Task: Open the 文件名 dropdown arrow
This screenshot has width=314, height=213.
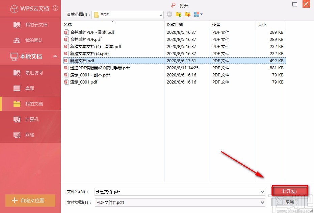Action: 263,192
